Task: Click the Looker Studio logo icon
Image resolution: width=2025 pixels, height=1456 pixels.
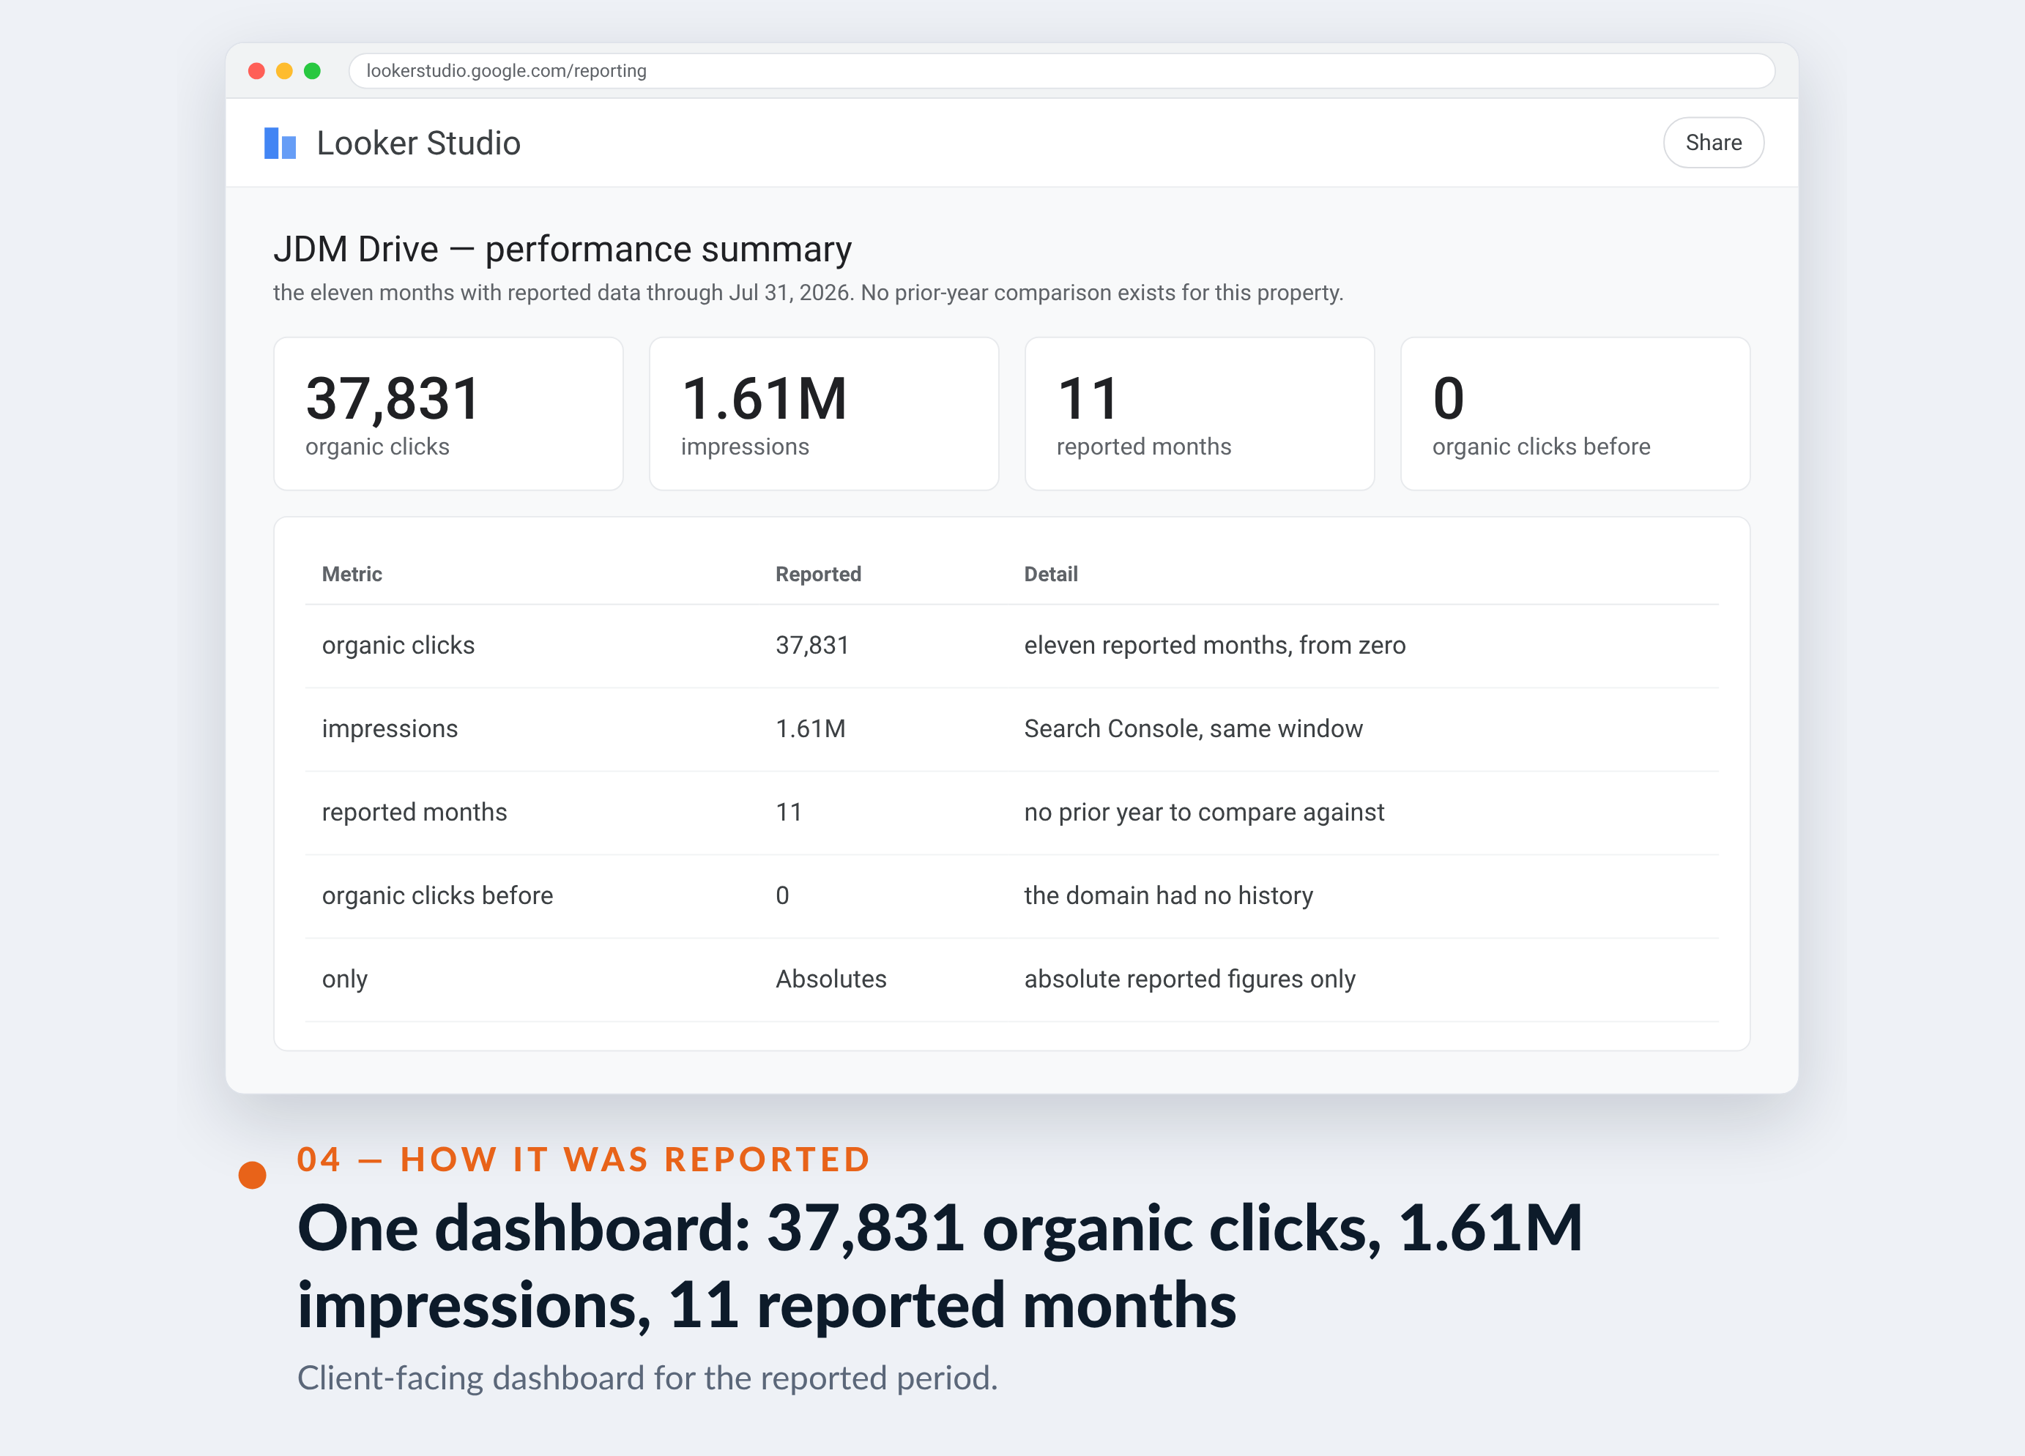Action: [x=280, y=143]
